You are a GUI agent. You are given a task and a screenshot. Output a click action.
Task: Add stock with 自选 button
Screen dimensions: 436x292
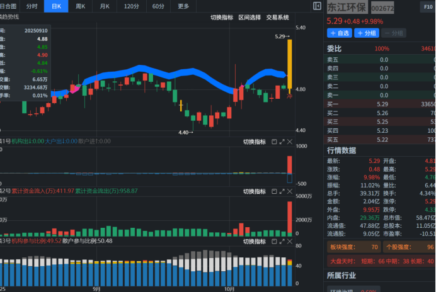pyautogui.click(x=339, y=33)
